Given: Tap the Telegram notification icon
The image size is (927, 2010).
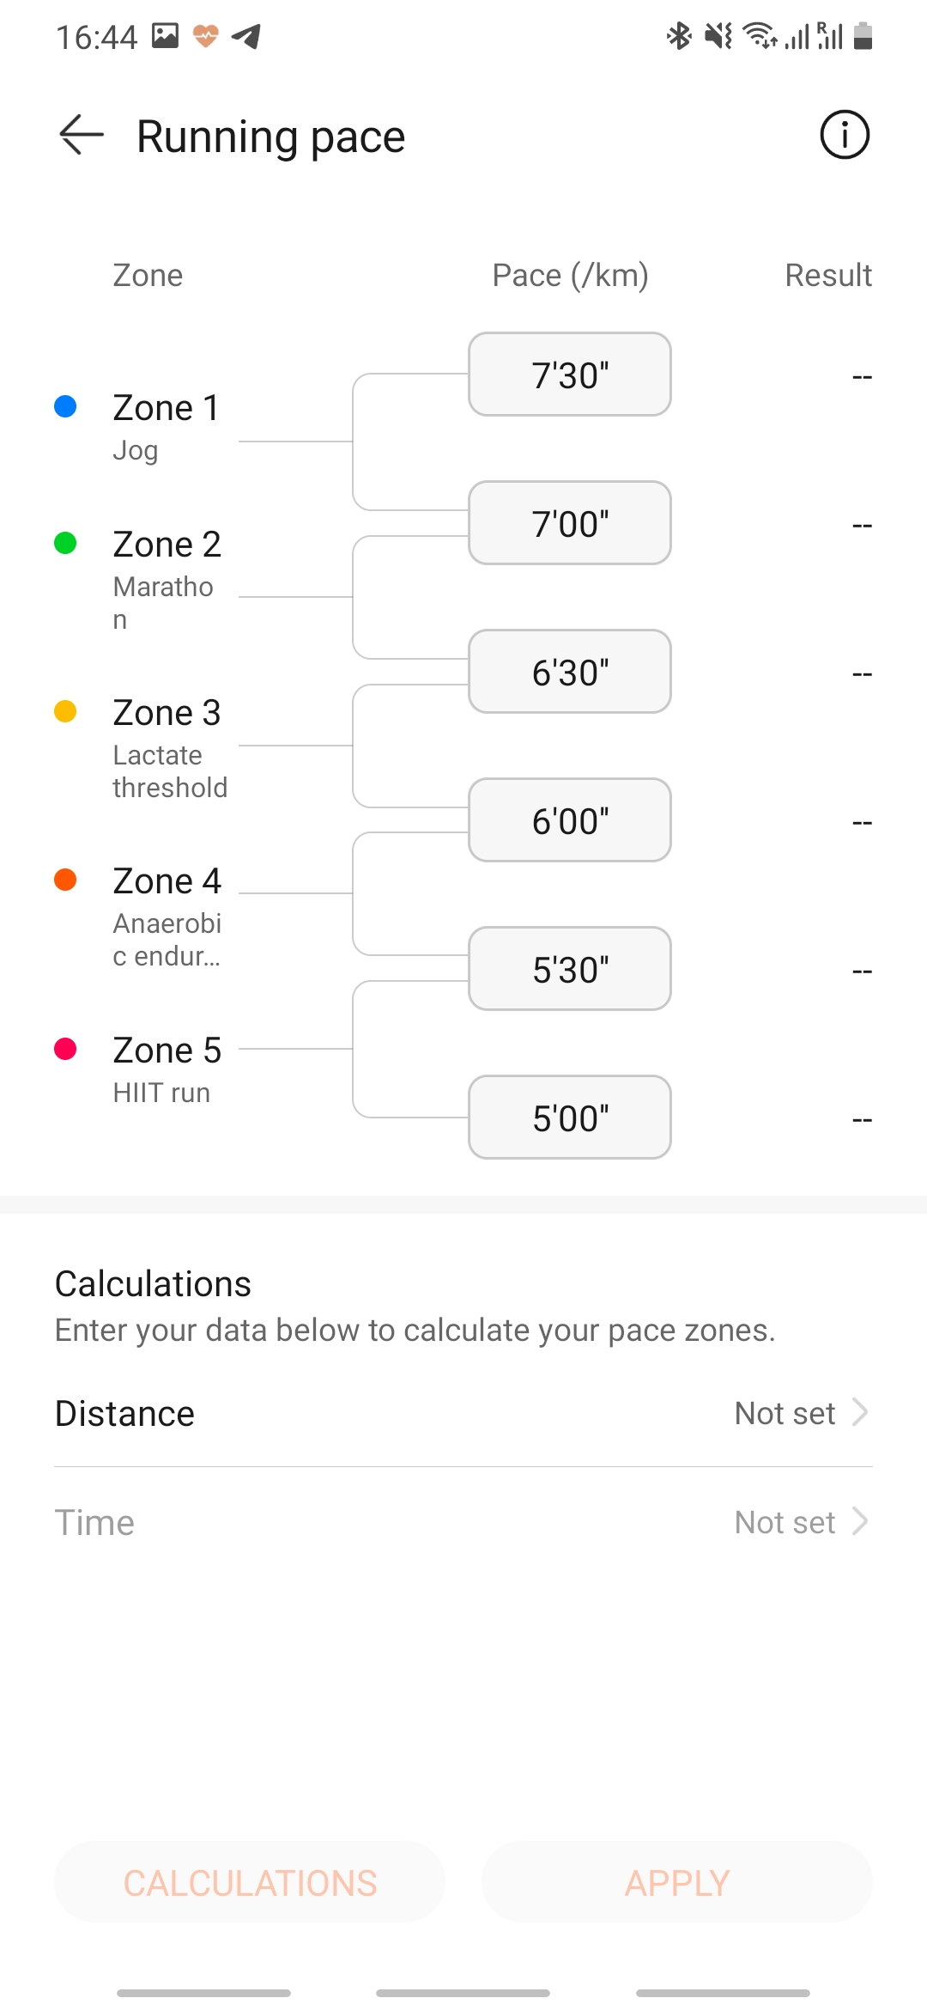Looking at the screenshot, I should tap(246, 36).
